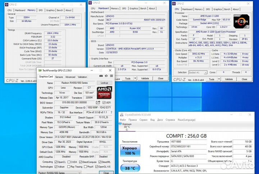Click the TechPowerUp GPU-Z title bar icon
This screenshot has height=174, width=259.
[x=40, y=70]
